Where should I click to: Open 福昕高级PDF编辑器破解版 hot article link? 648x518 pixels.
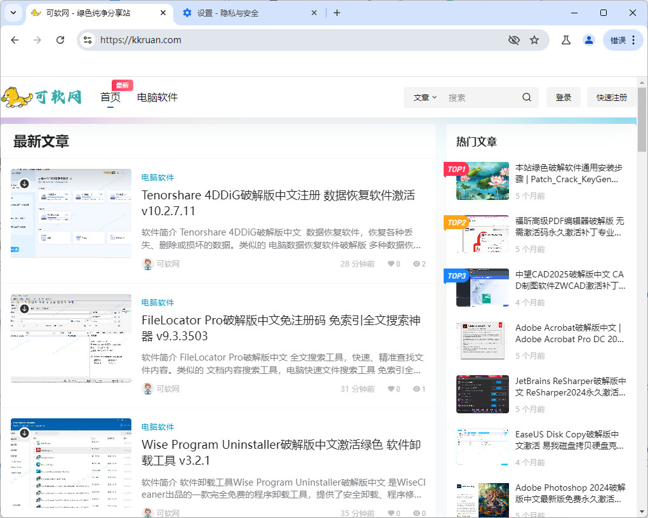[x=569, y=227]
